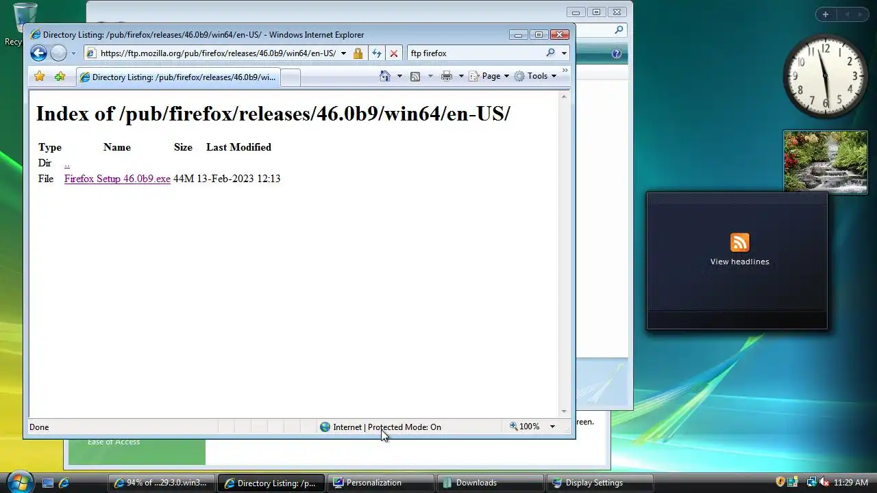Click the Add to Favorites icon
Screen dimensions: 877x493
(x=60, y=77)
